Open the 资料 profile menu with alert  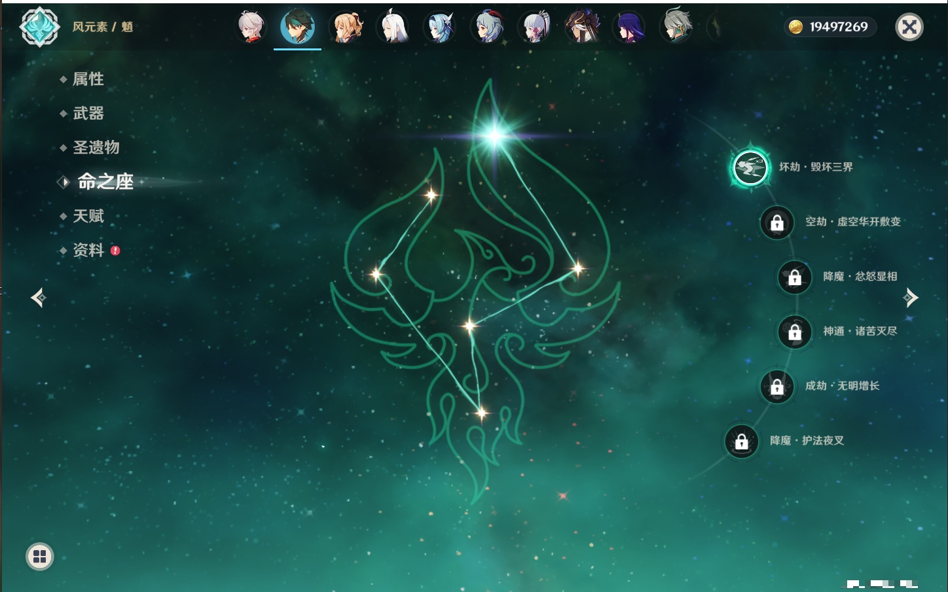click(88, 250)
